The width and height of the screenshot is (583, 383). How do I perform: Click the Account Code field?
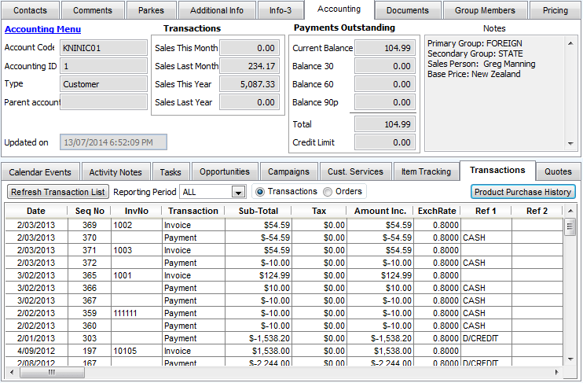click(x=104, y=48)
